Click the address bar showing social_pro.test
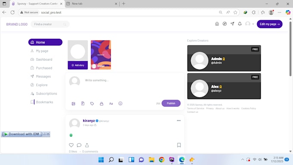 point(129,12)
